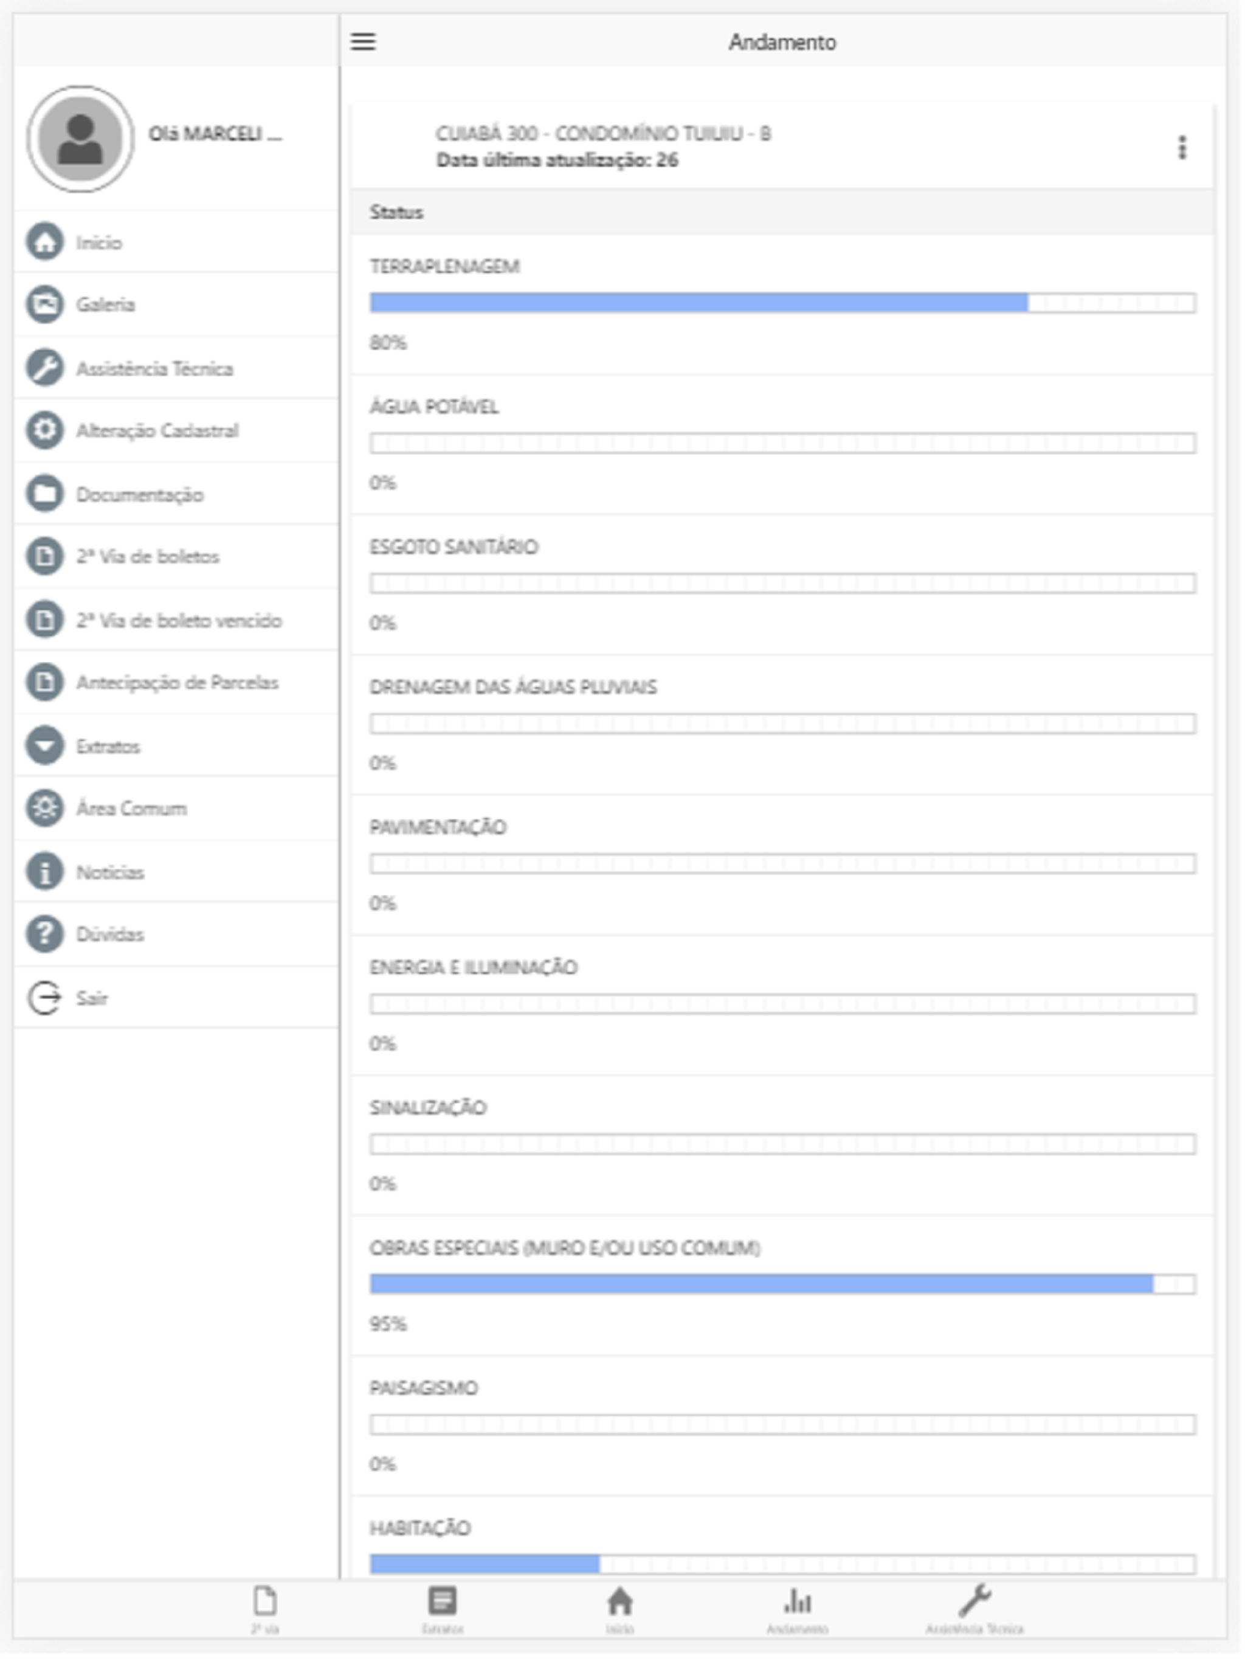Click the Início bottom bar home icon
The width and height of the screenshot is (1245, 1661).
pos(619,1600)
